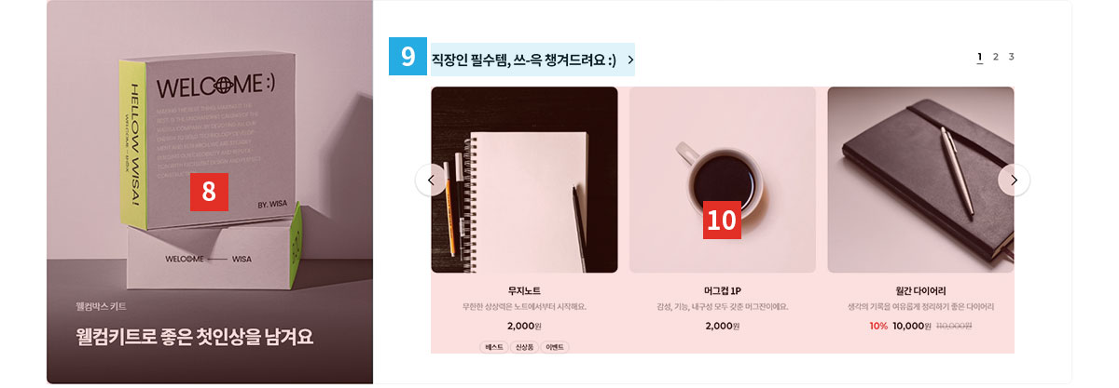Go to page 3 of the carousel
This screenshot has width=1119, height=388.
point(1011,57)
